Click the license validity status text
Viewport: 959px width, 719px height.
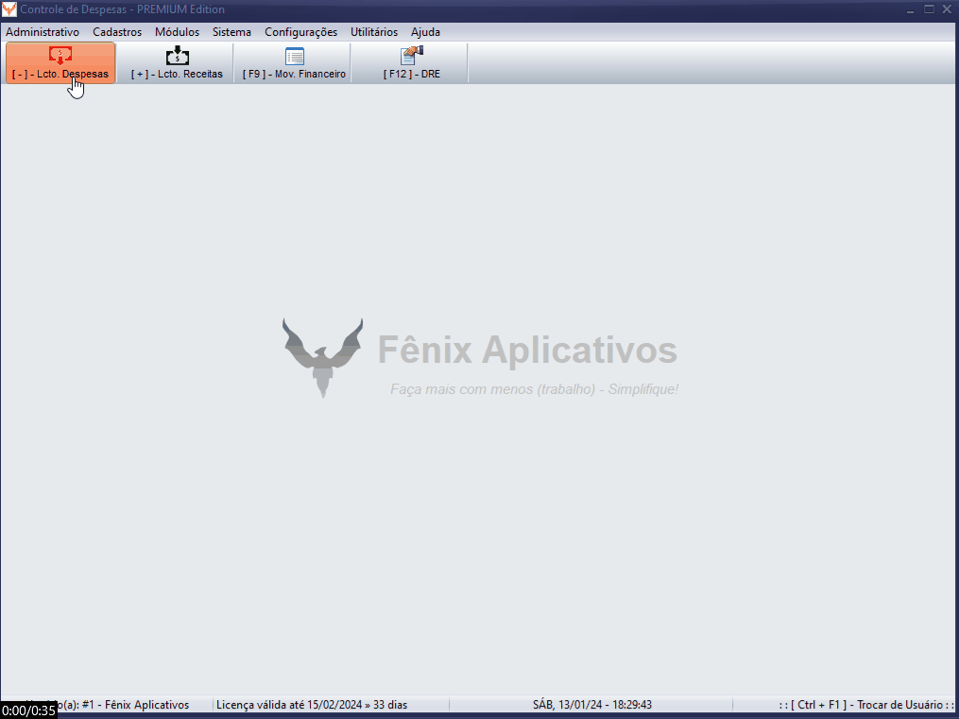coord(312,705)
